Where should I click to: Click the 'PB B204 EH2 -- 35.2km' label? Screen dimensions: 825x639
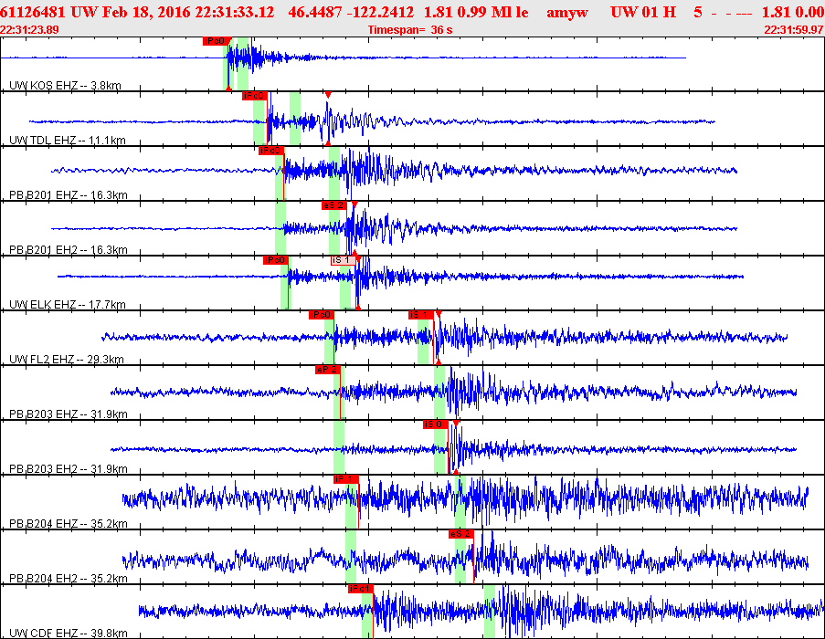pos(69,578)
